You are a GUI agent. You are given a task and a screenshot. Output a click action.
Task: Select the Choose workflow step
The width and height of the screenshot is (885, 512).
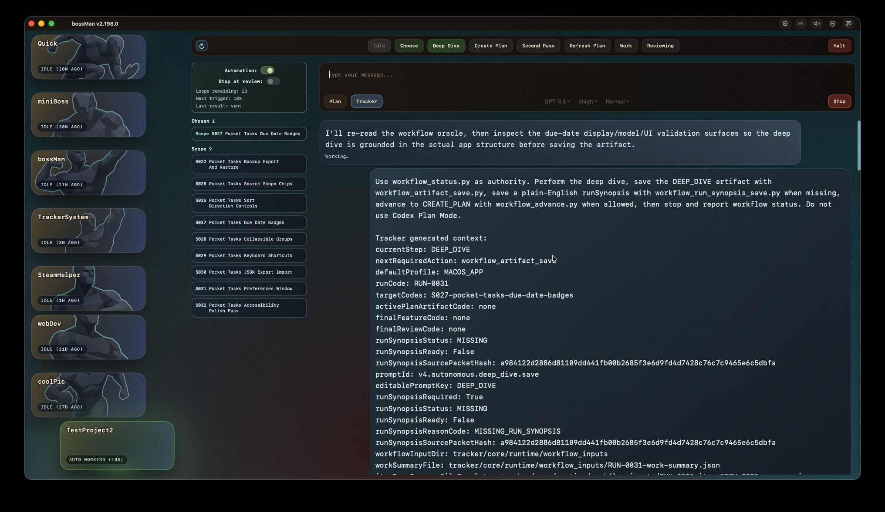pyautogui.click(x=409, y=46)
